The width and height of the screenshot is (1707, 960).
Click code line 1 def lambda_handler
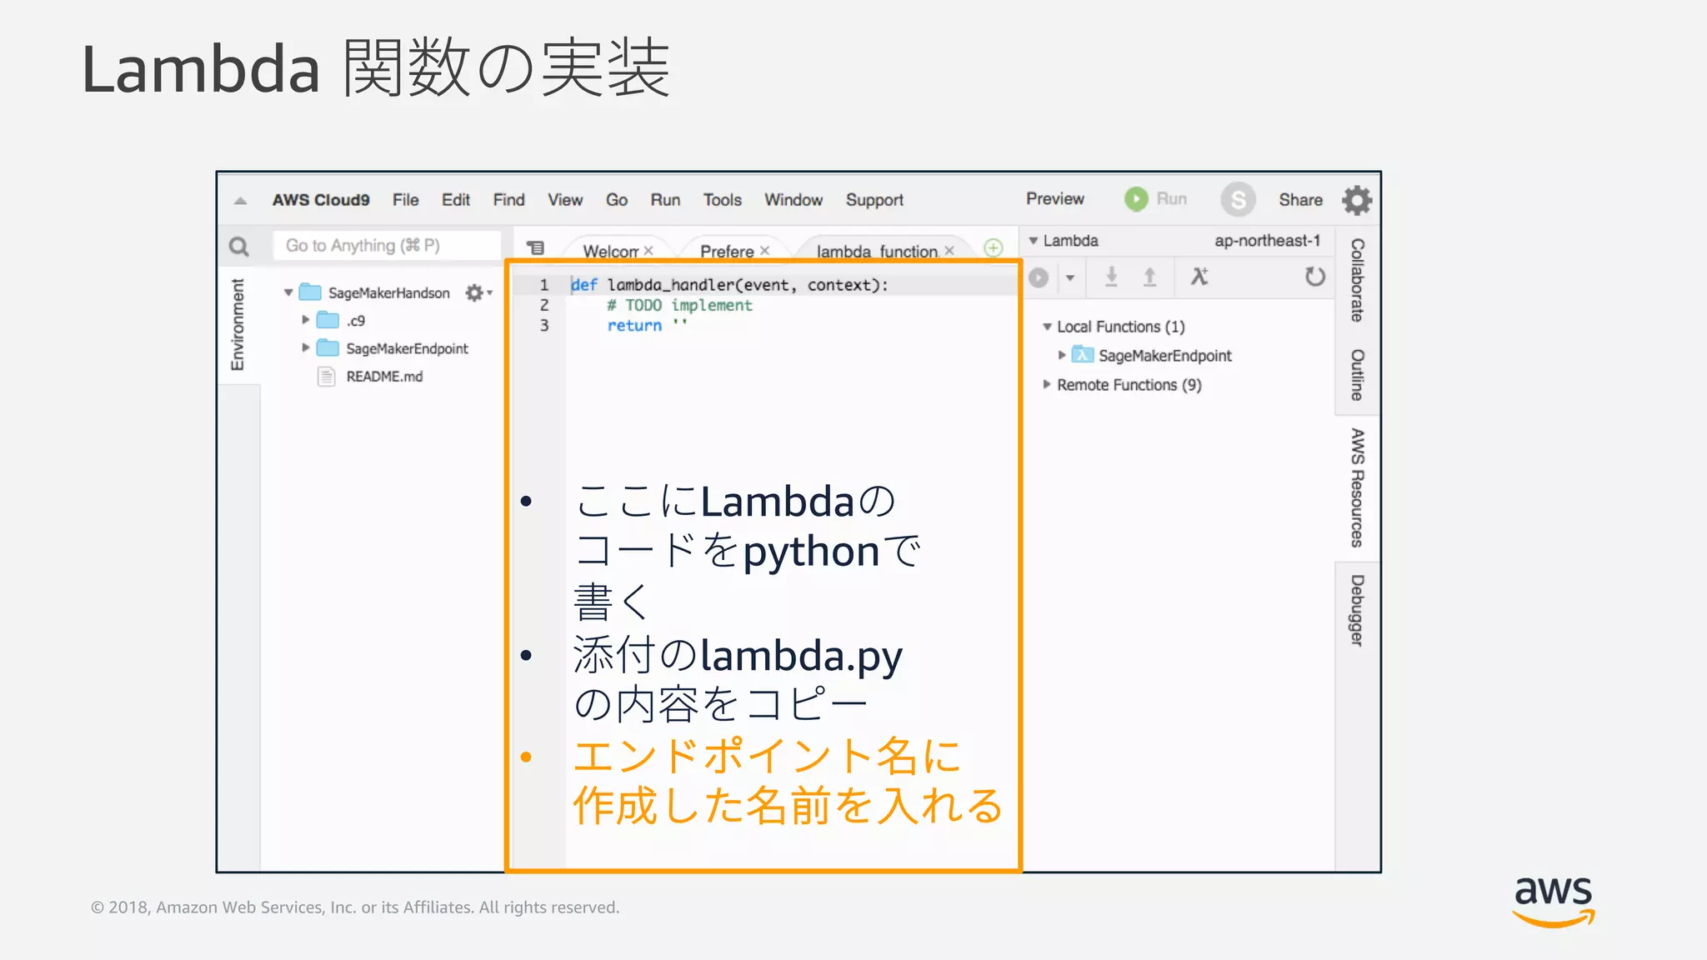[729, 285]
